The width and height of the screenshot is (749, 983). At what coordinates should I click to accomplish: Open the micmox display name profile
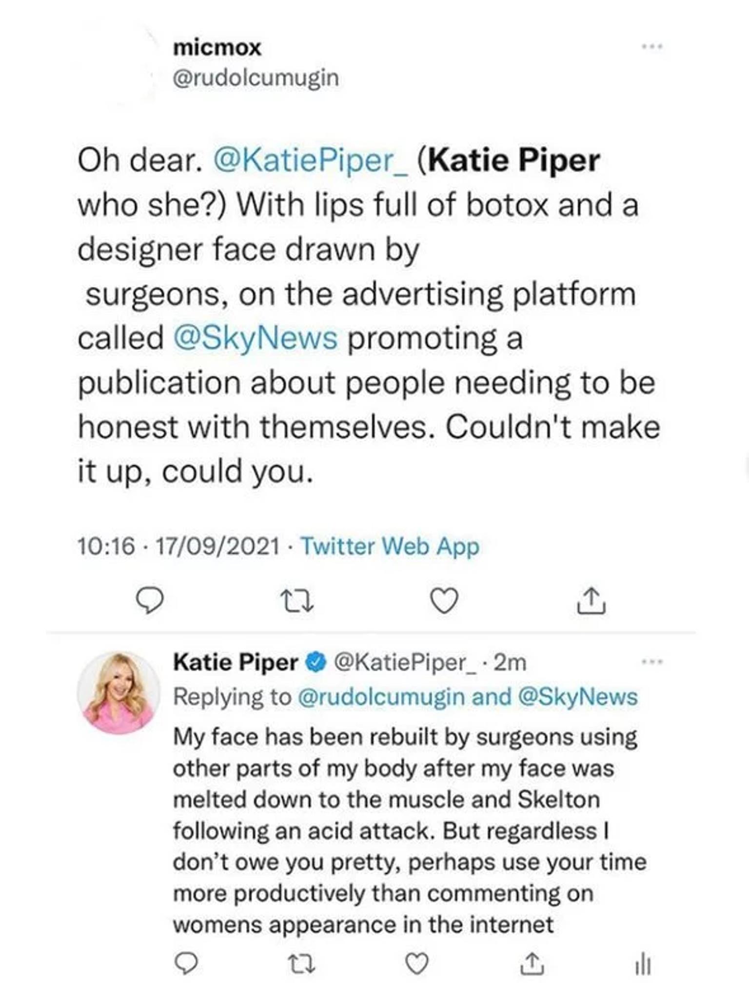217,47
